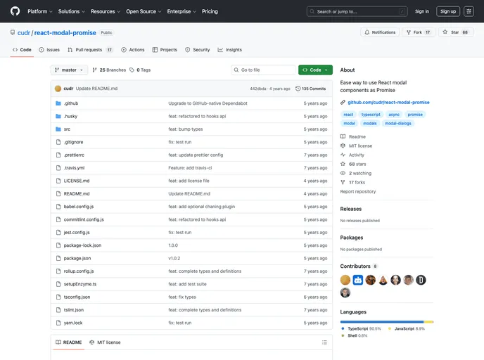The image size is (484, 360).
Task: Expand the Open Source menu
Action: pyautogui.click(x=144, y=11)
